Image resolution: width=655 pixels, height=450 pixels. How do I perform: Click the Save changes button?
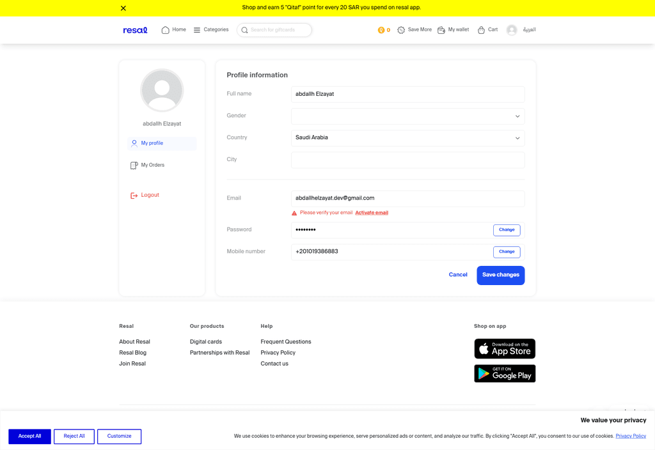[500, 275]
